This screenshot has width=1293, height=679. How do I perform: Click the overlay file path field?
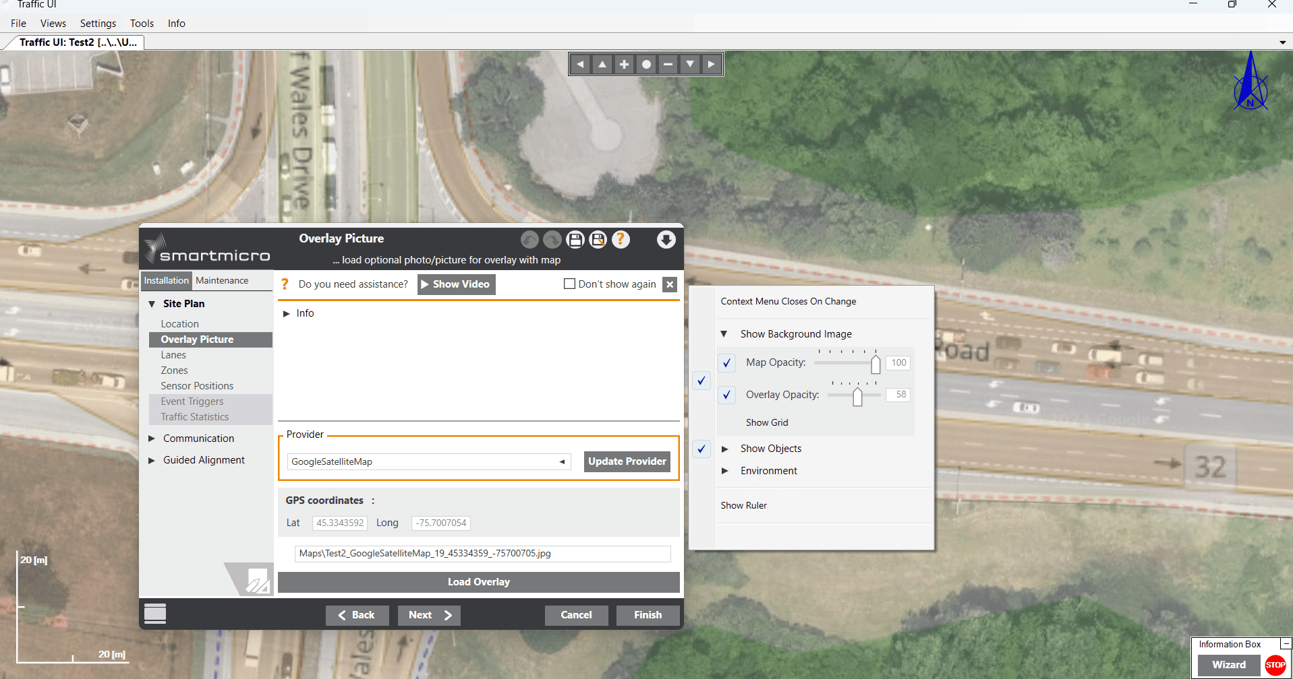483,554
